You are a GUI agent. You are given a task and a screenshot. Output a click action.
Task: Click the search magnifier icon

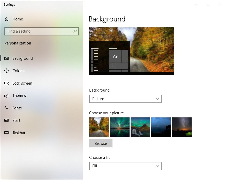point(75,31)
